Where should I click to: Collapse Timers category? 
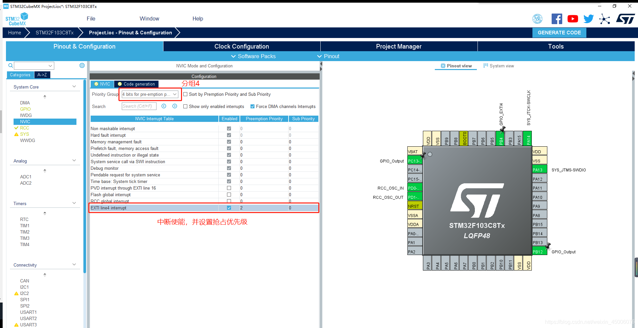point(74,203)
